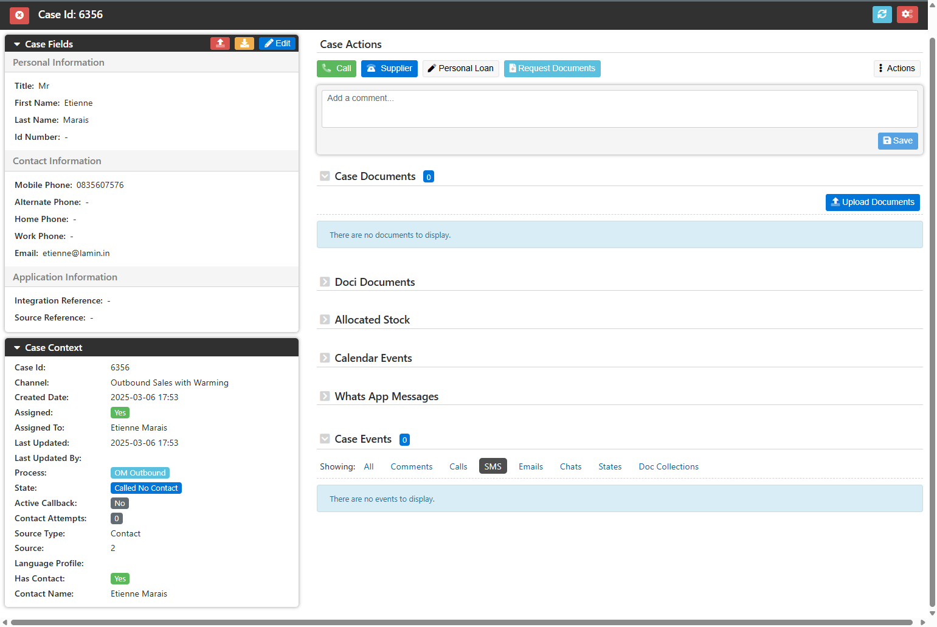The width and height of the screenshot is (937, 627).
Task: Click Request Documents button
Action: [552, 69]
